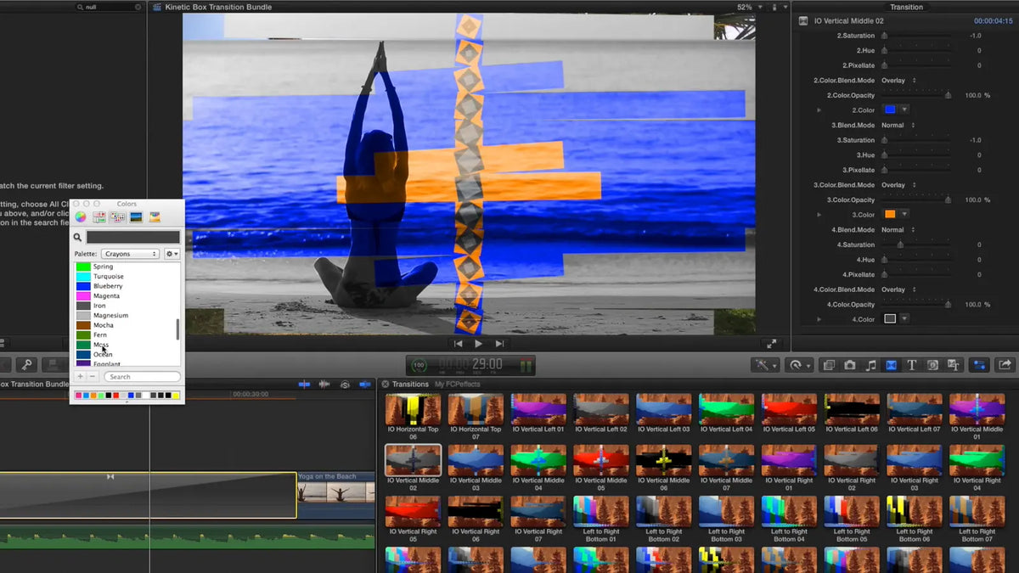Open the keyword editor key icon
1019x573 pixels.
(27, 365)
